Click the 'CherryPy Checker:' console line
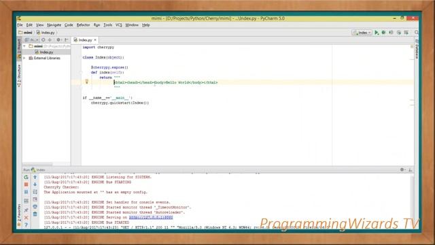The height and width of the screenshot is (245, 435). 61,187
